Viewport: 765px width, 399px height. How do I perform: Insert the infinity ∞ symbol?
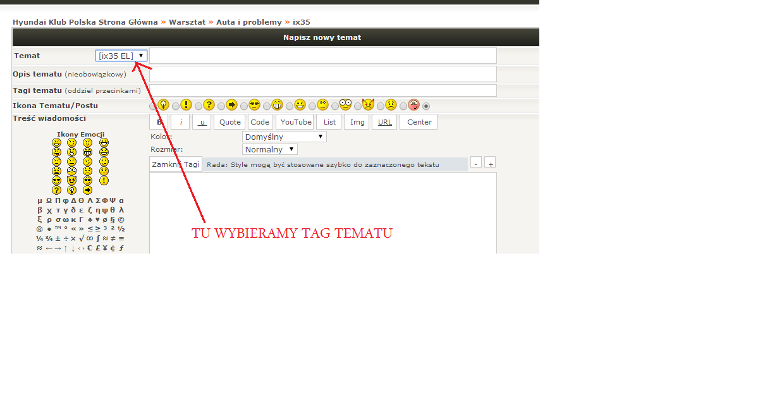coord(89,238)
